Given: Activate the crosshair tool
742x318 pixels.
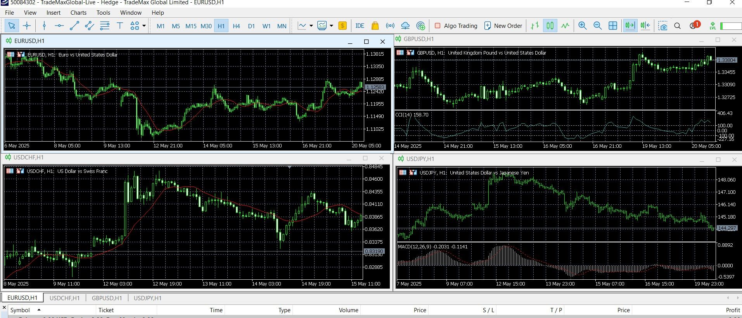Looking at the screenshot, I should [x=27, y=26].
